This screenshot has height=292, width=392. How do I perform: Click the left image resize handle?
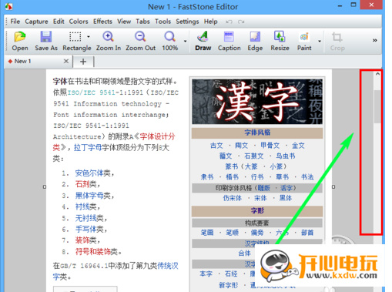[x=45, y=187]
